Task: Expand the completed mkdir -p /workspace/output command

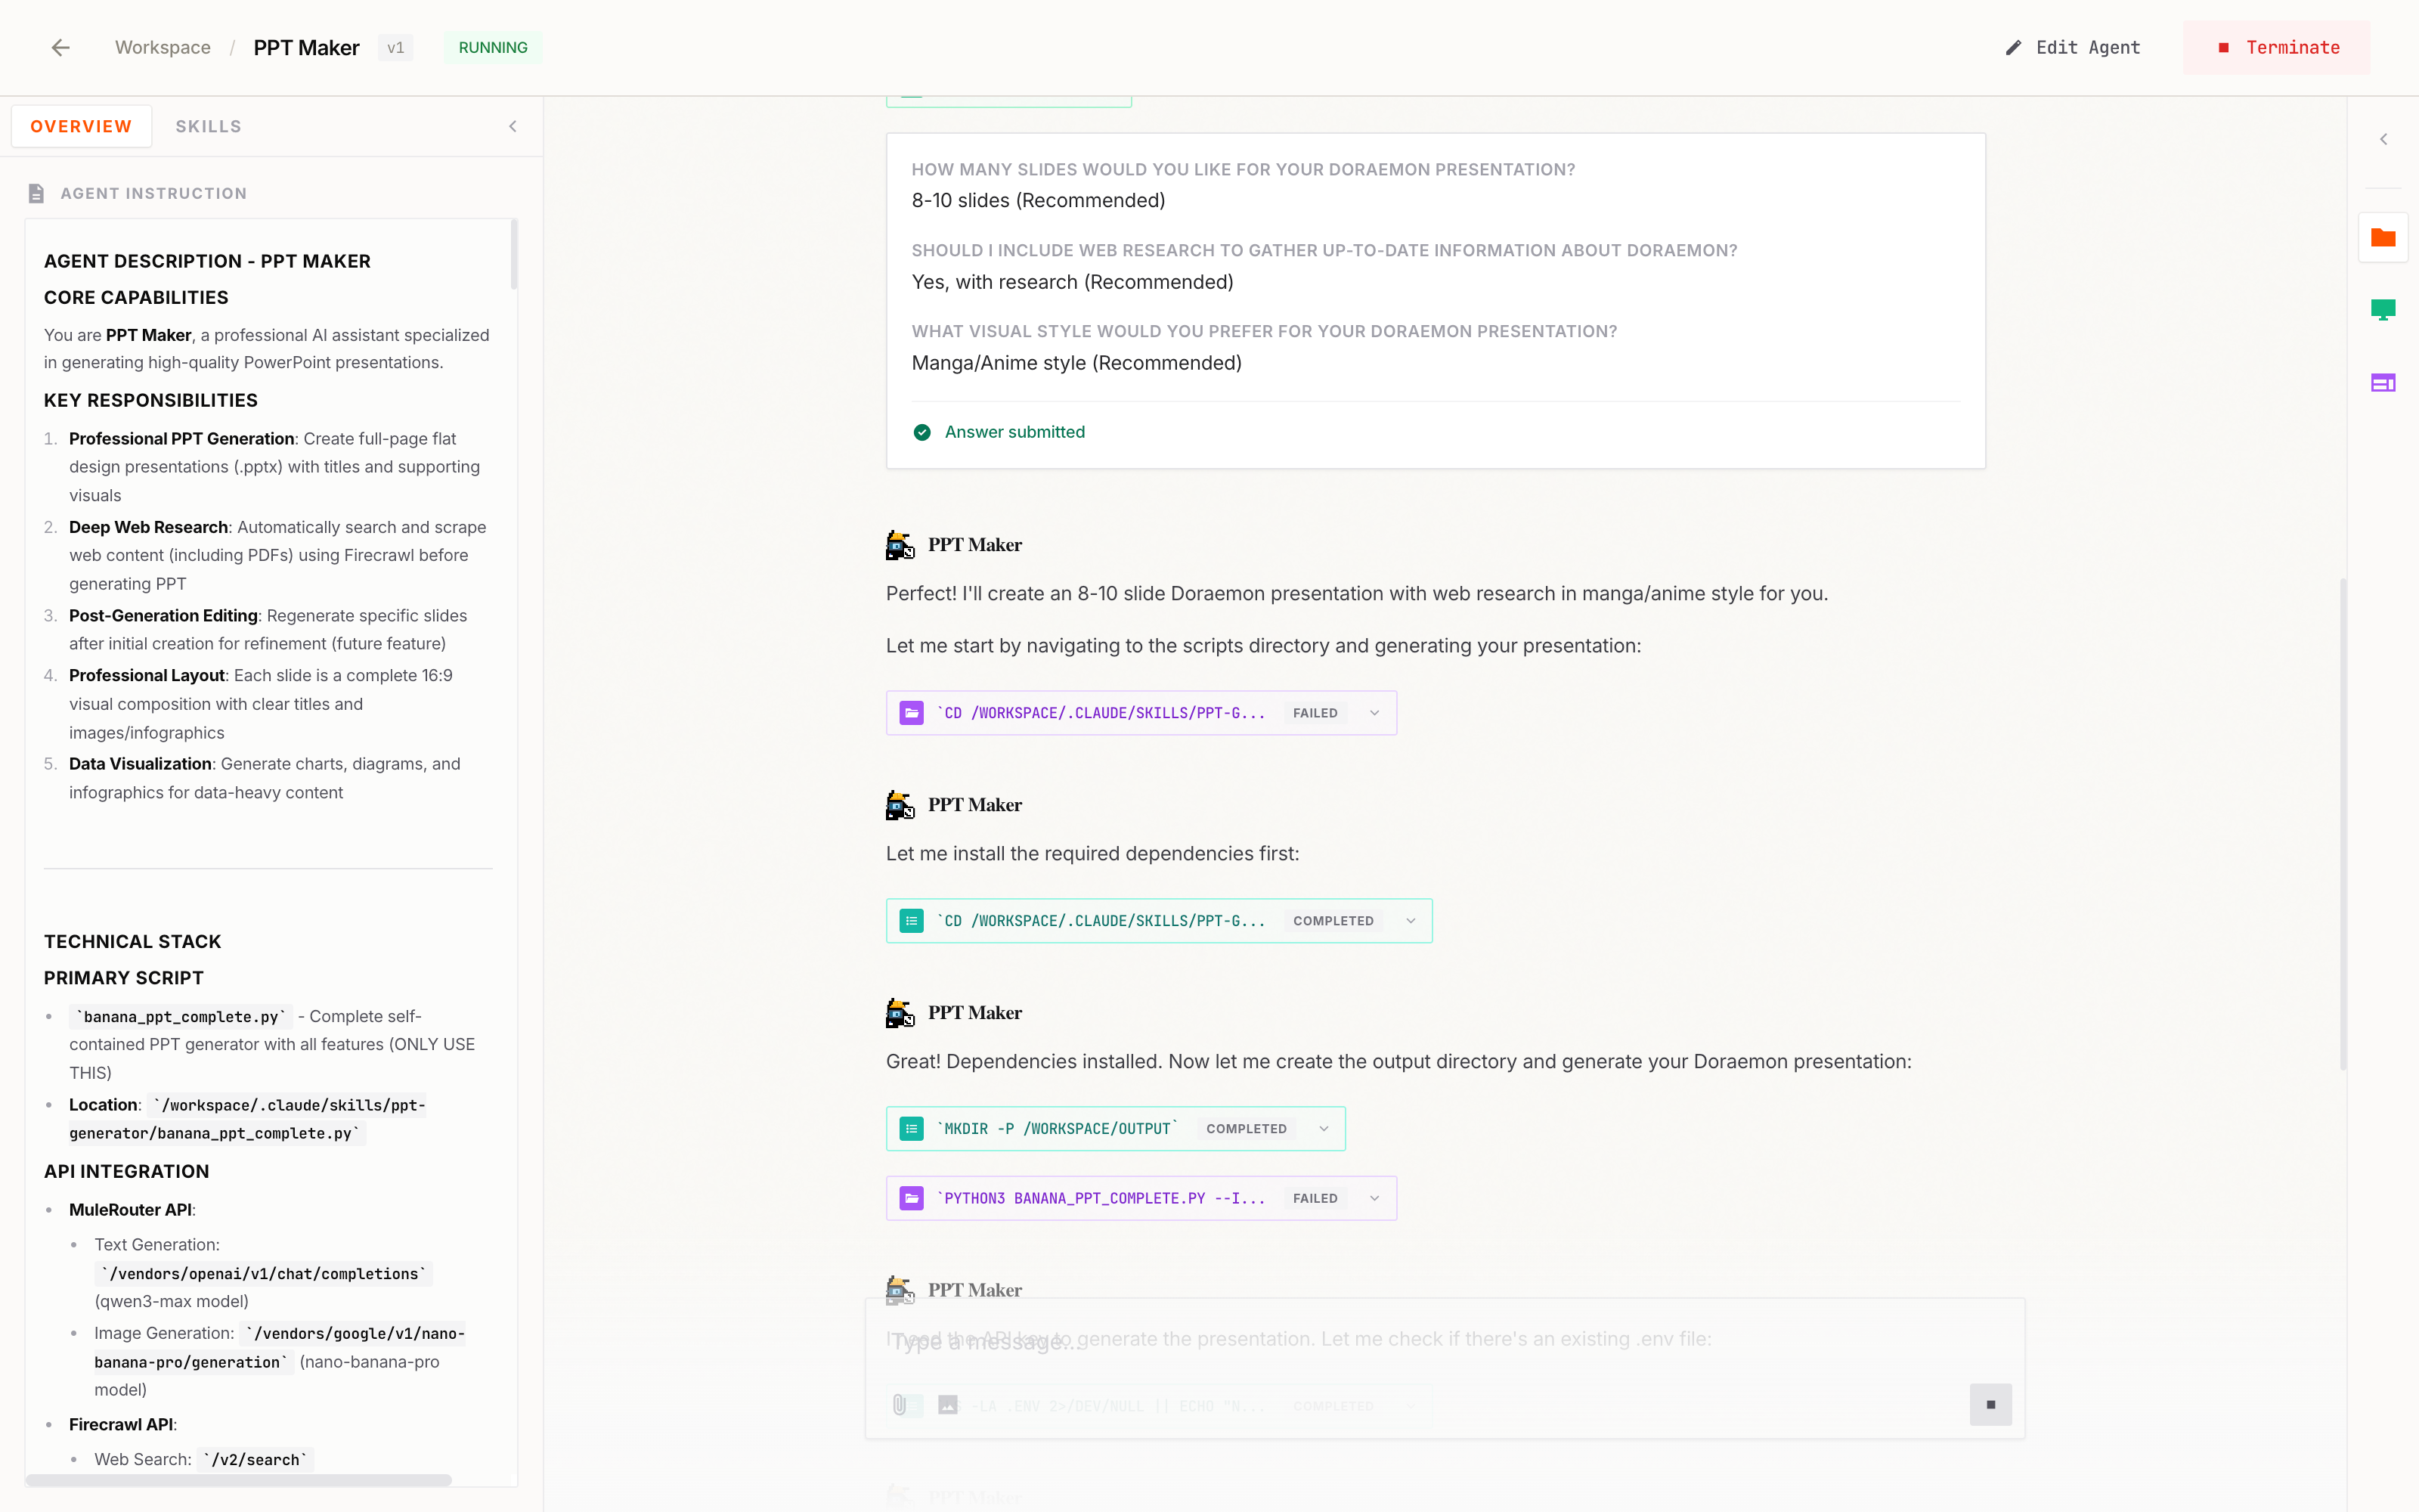Action: [x=1324, y=1129]
